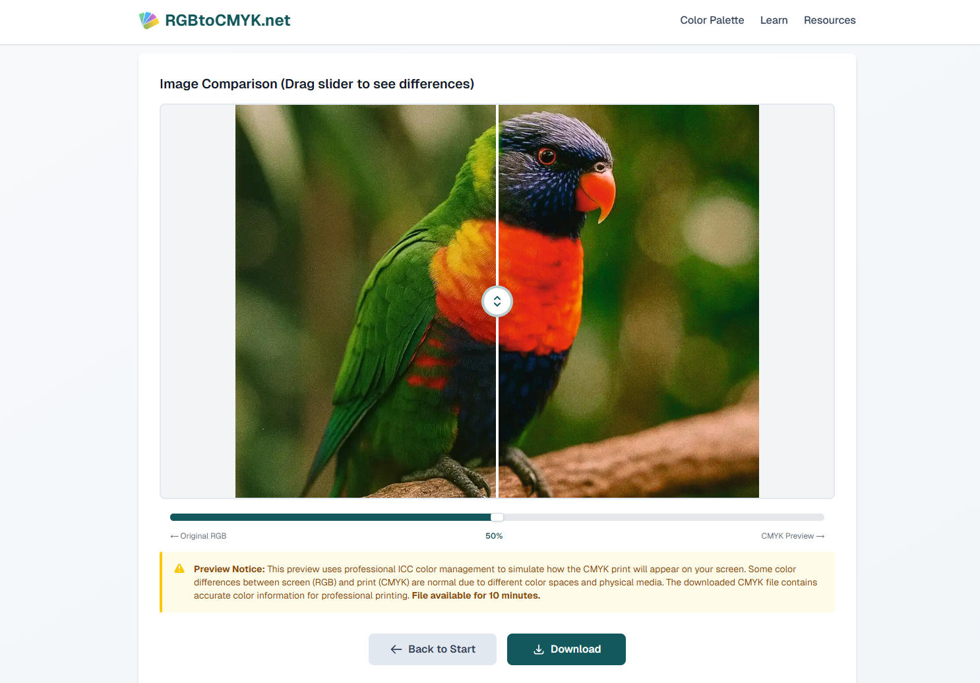Click the yellow warning triangle icon
Image resolution: width=980 pixels, height=683 pixels.
[179, 568]
